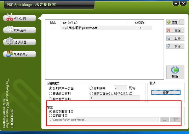Switch to the PDF-合并 merge section
The image size is (189, 134).
[x=20, y=30]
